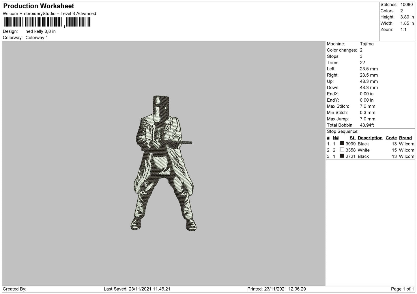The height and width of the screenshot is (294, 417).
Task: Click the Stops value 3
Action: (361, 56)
